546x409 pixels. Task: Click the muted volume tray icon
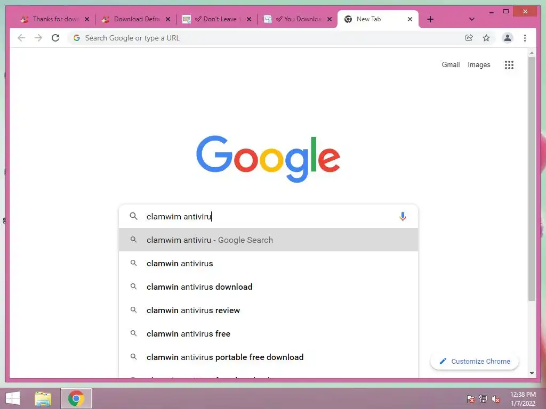(496, 399)
